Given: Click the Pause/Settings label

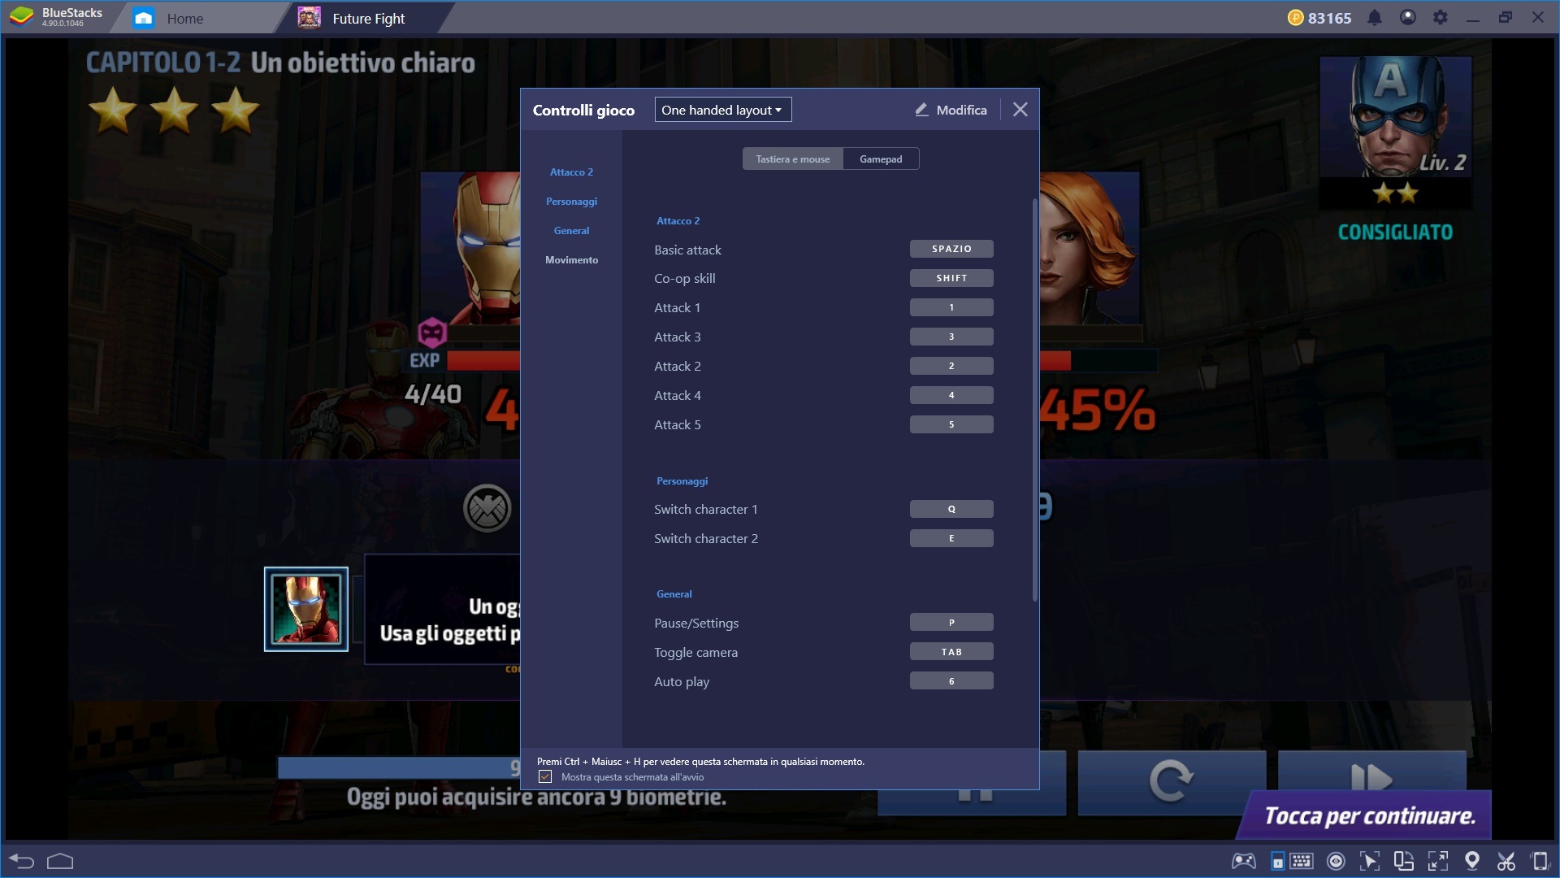Looking at the screenshot, I should coord(696,623).
